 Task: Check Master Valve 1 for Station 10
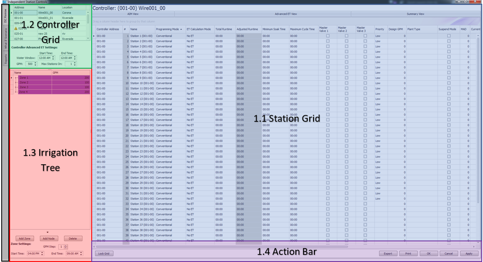[x=328, y=83]
